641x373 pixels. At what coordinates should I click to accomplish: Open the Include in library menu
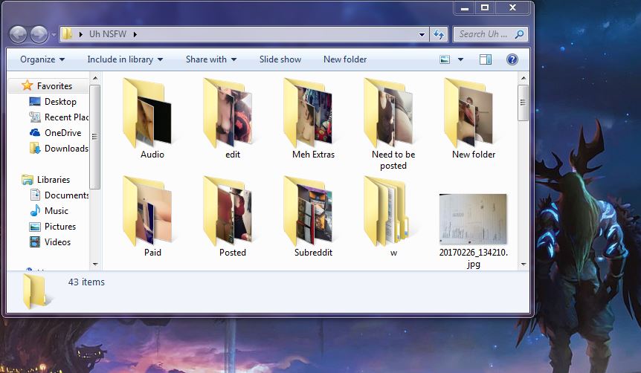pos(125,59)
